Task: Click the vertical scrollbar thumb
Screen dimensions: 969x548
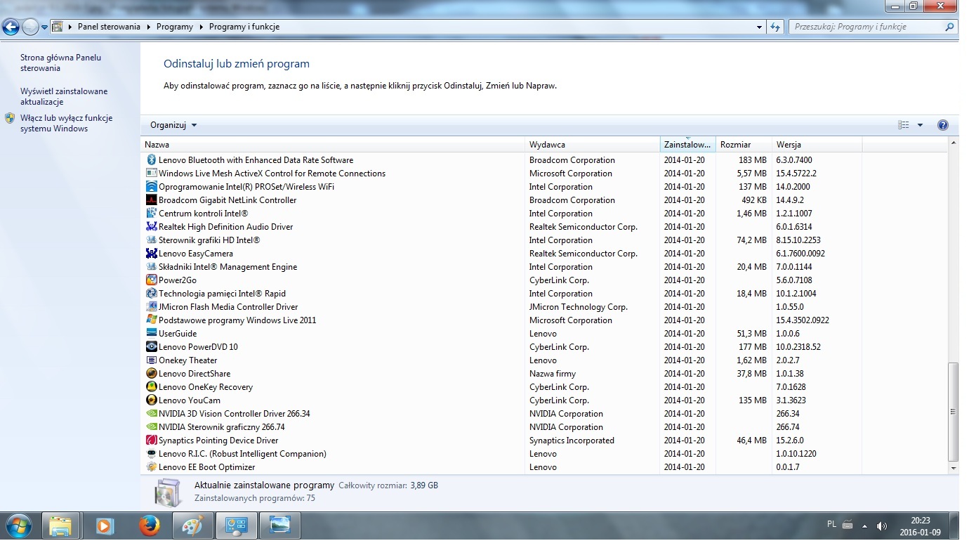Action: 953,412
